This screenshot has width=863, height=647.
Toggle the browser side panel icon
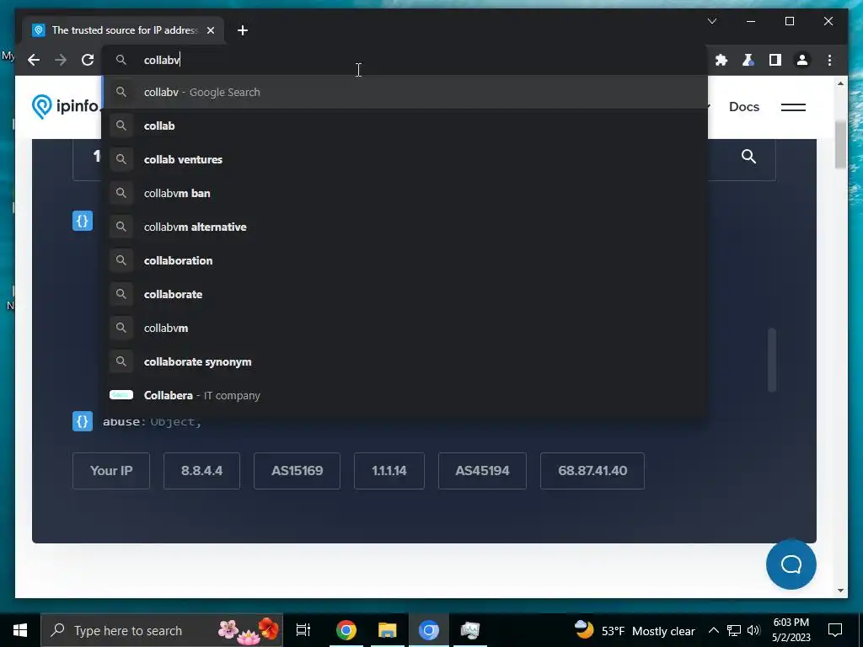pos(775,60)
